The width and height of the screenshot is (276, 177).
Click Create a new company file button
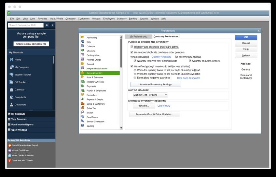[31, 44]
